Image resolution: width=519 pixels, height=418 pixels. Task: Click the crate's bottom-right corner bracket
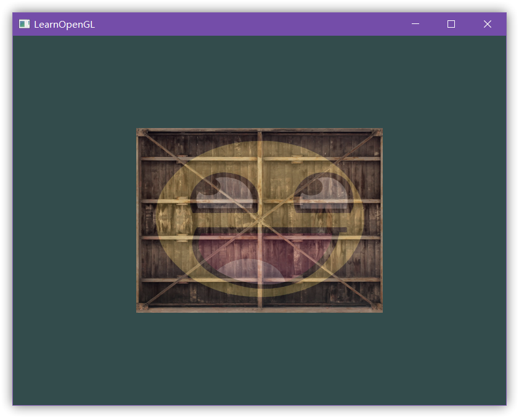377,307
